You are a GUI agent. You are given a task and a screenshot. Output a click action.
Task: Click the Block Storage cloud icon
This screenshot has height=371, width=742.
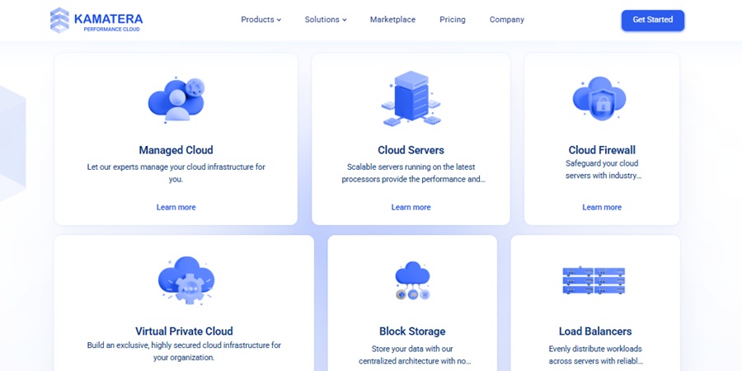pyautogui.click(x=412, y=281)
